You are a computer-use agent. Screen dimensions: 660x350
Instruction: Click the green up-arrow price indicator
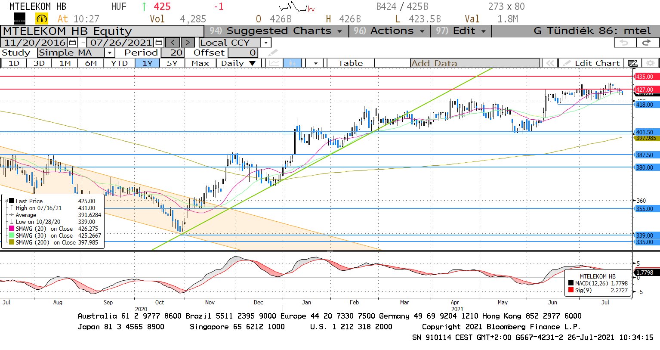tap(144, 7)
